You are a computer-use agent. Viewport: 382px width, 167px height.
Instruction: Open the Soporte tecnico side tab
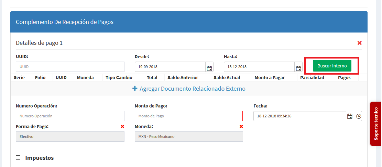click(376, 124)
